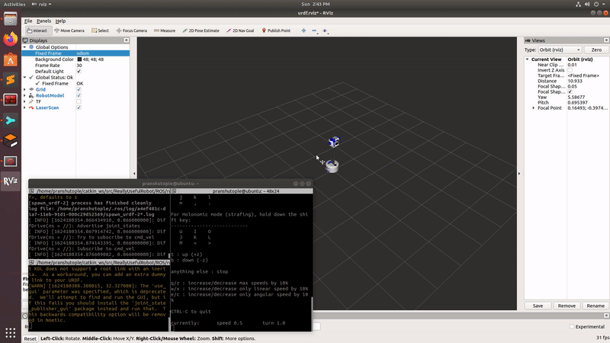Click the minus remove-tool icon
Screen dimensions: 610x343
(314, 30)
